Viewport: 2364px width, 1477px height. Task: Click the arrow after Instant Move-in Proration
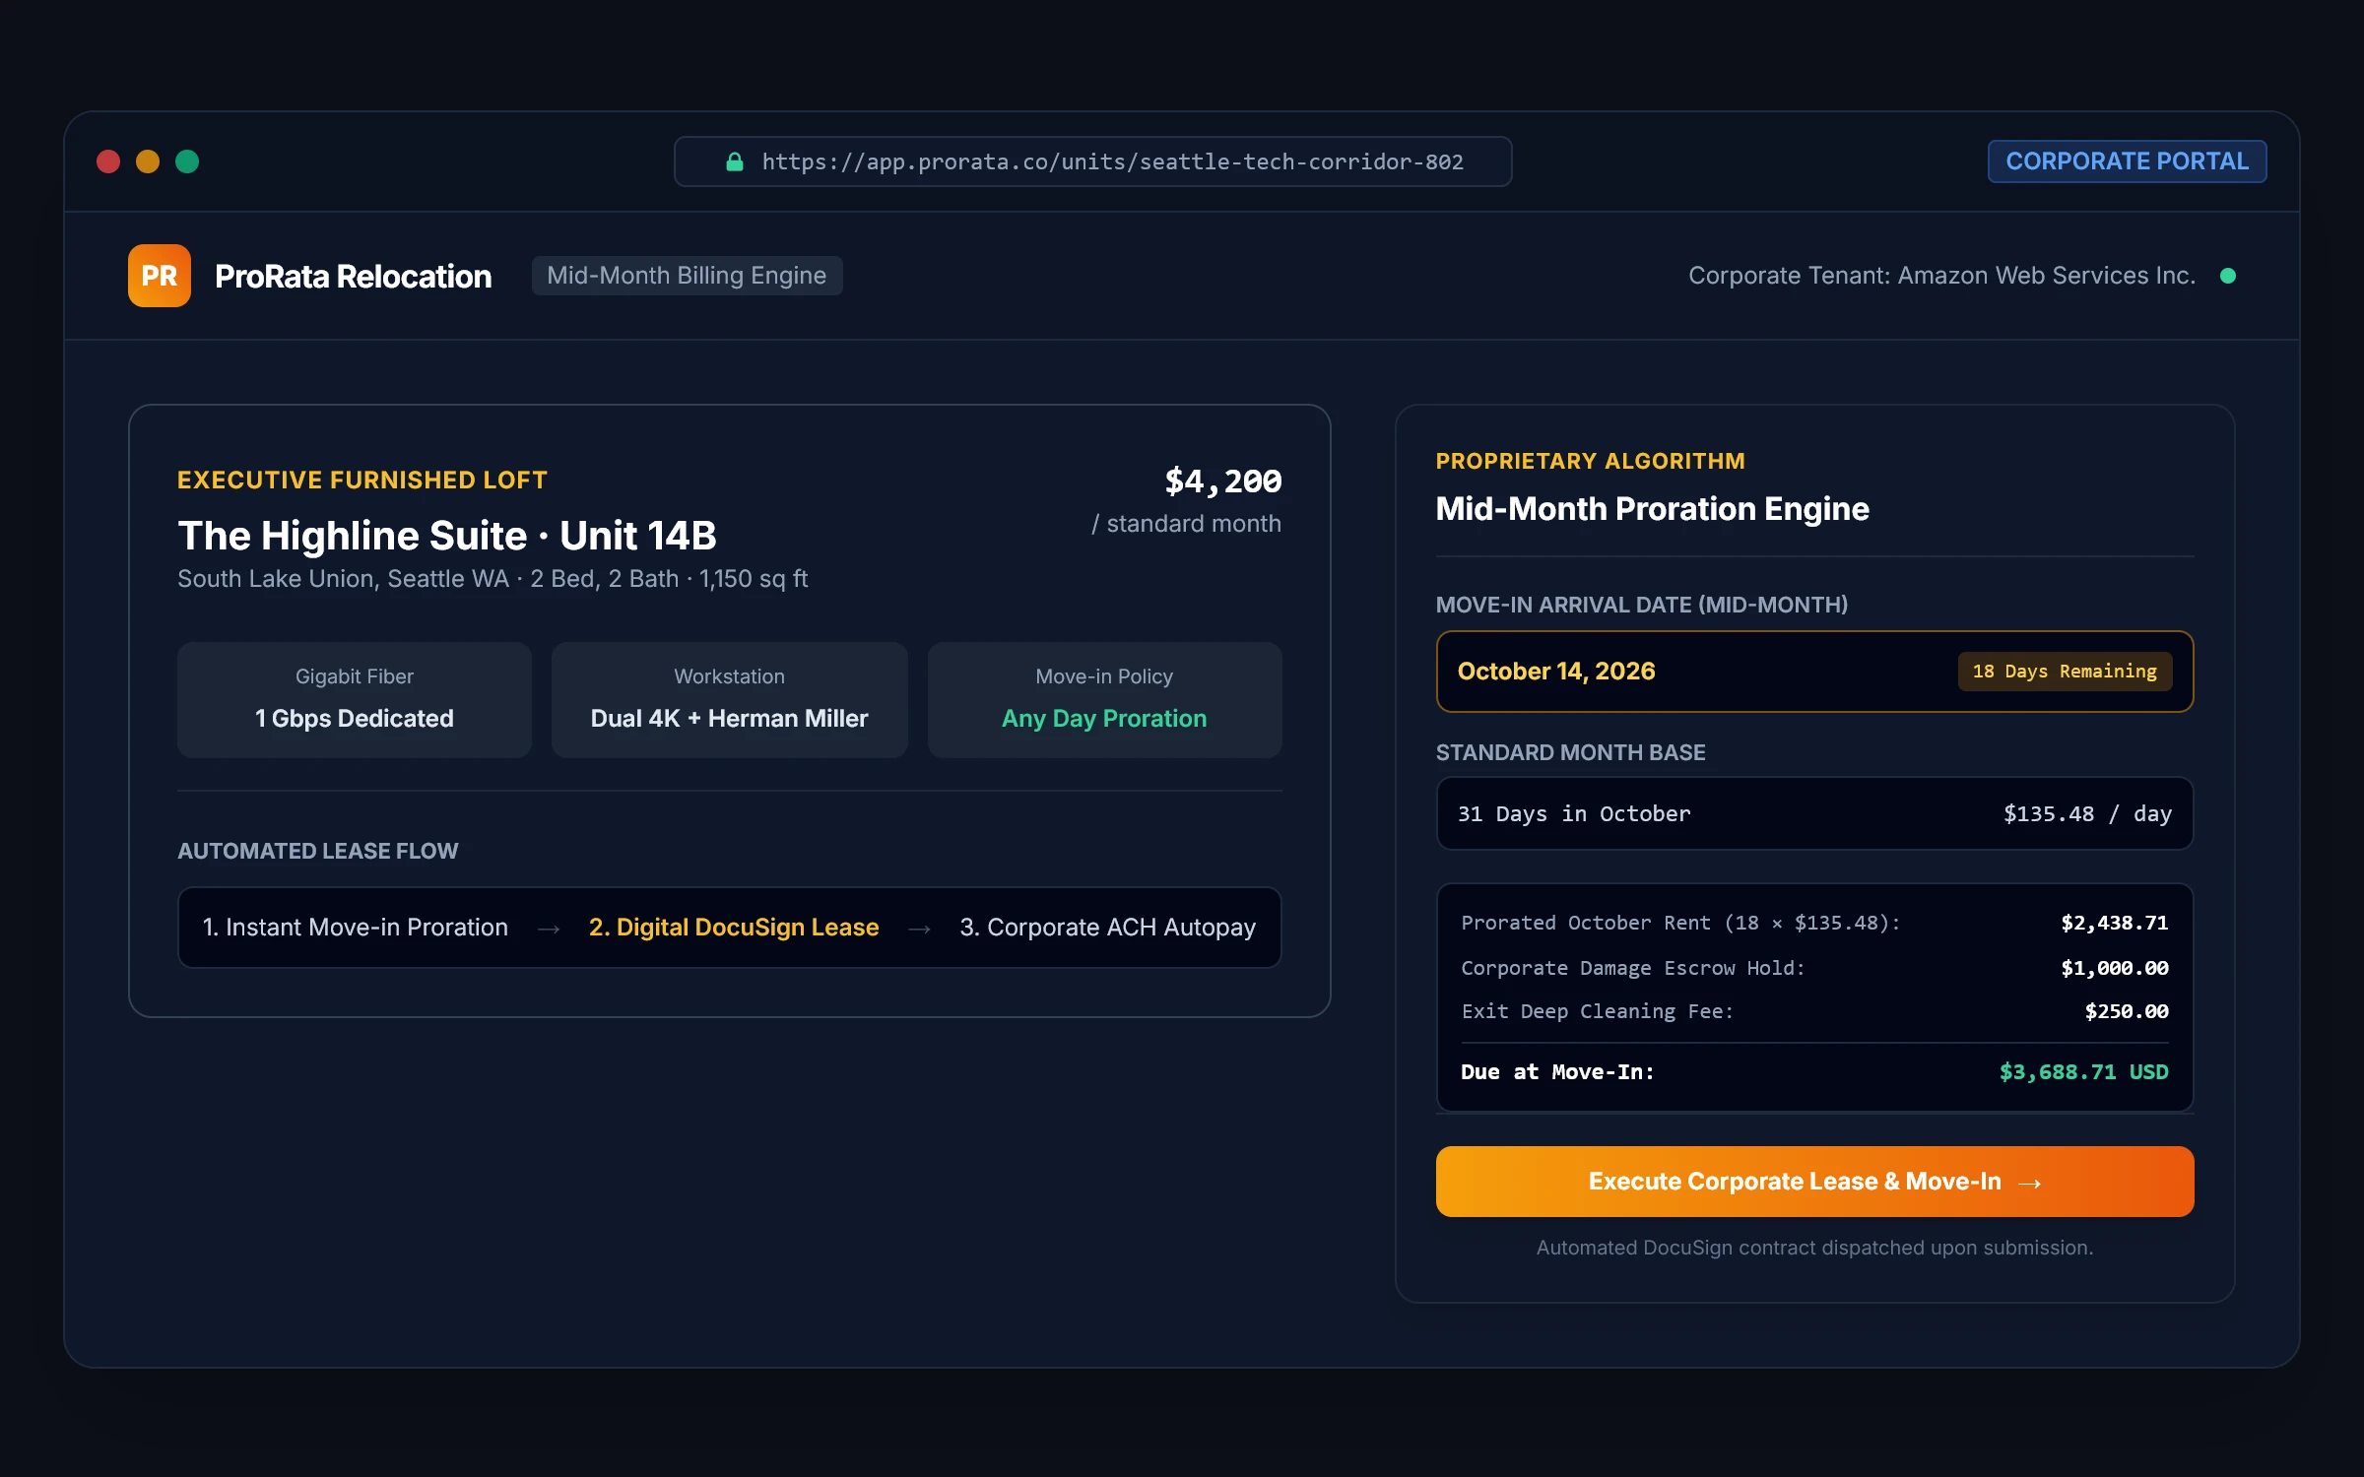pyautogui.click(x=549, y=929)
